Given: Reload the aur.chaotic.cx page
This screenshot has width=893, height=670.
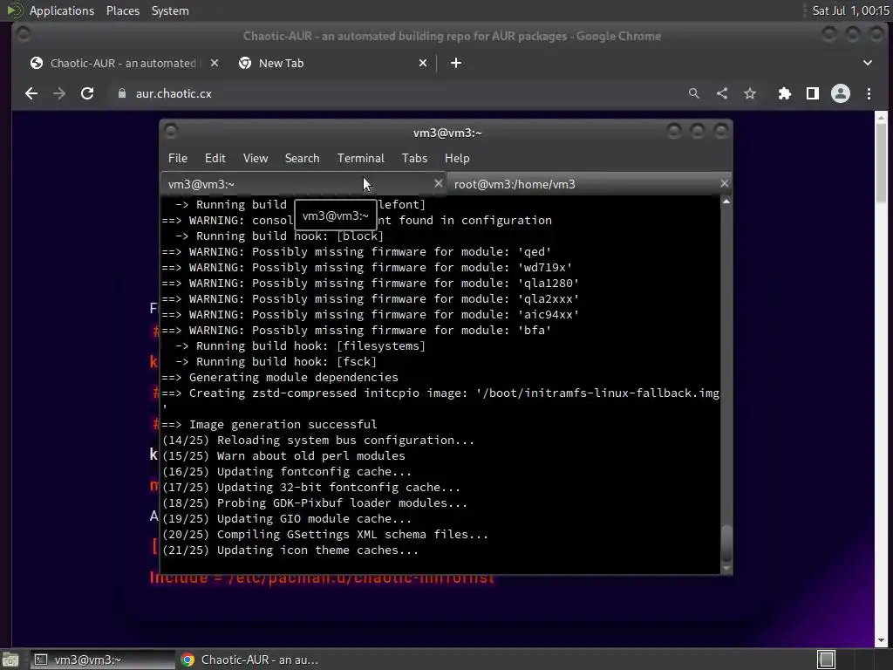Looking at the screenshot, I should click(x=87, y=93).
